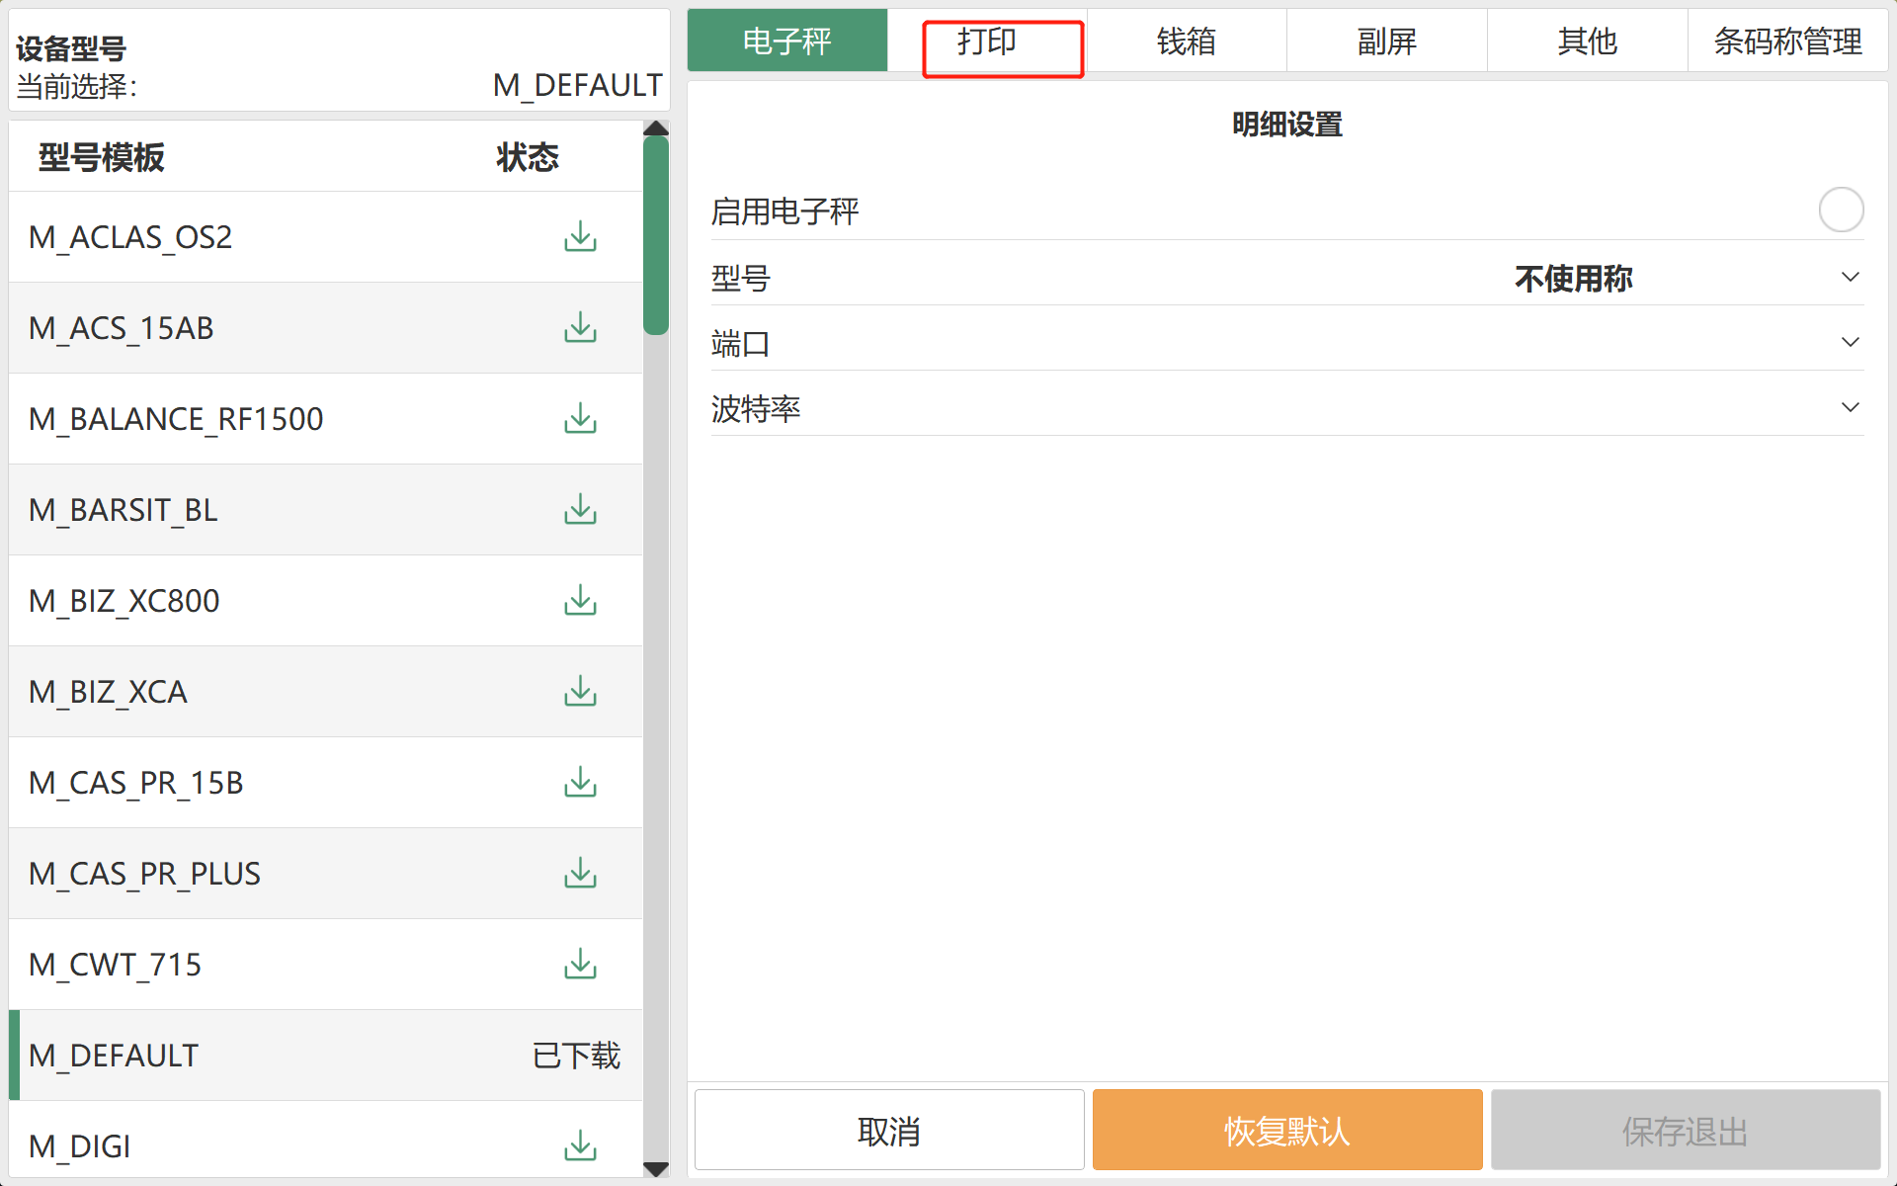Switch to the 打印 tab
Screen dimensions: 1897x1186
pos(987,41)
